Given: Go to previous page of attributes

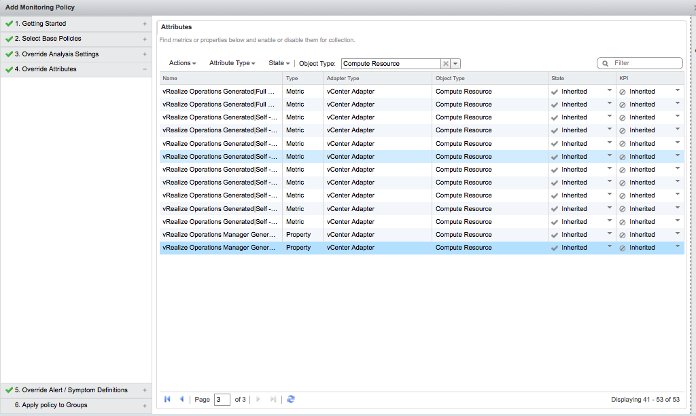Looking at the screenshot, I should 181,400.
